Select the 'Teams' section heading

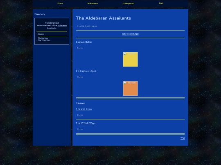click(x=81, y=103)
